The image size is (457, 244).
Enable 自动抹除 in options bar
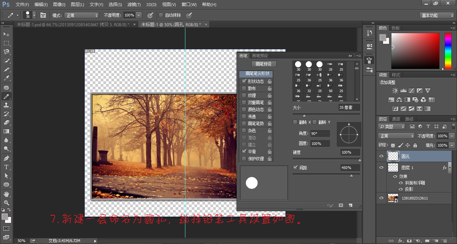[x=161, y=15]
